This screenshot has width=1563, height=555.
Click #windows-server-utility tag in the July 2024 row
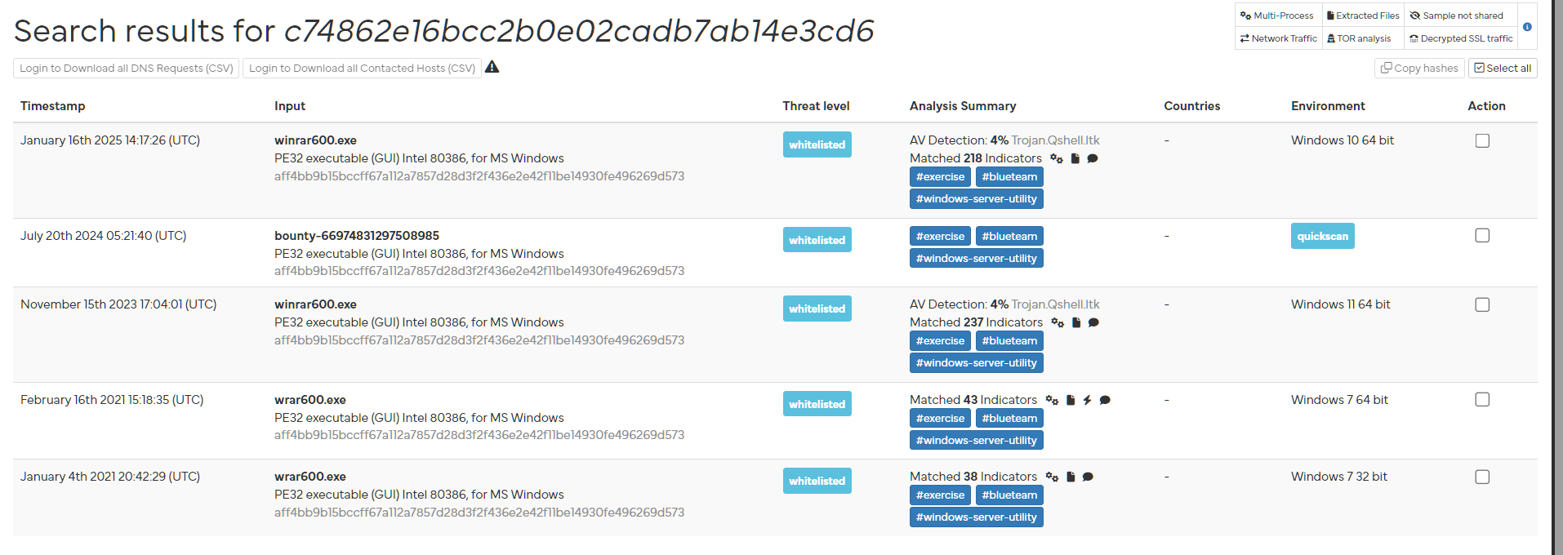(976, 258)
